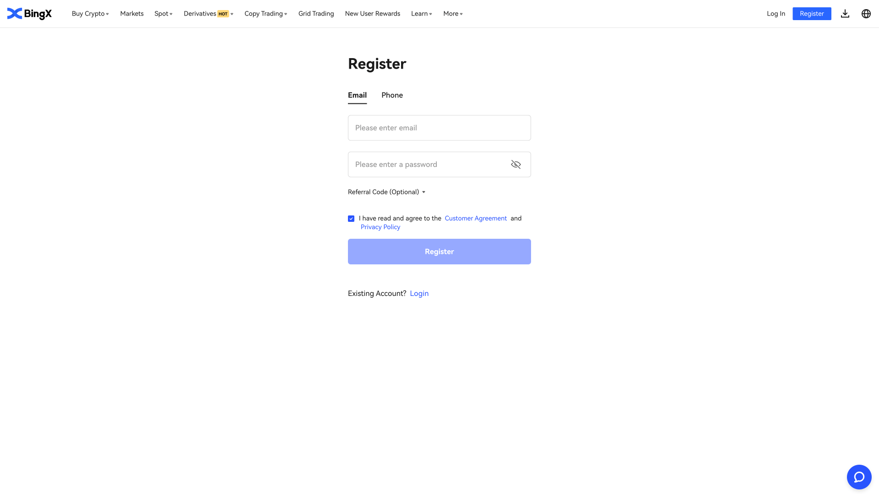Click the BingX logo

[29, 14]
